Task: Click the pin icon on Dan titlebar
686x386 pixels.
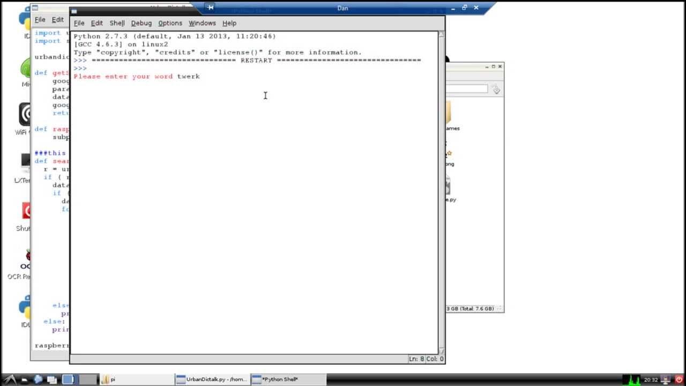Action: click(x=210, y=8)
